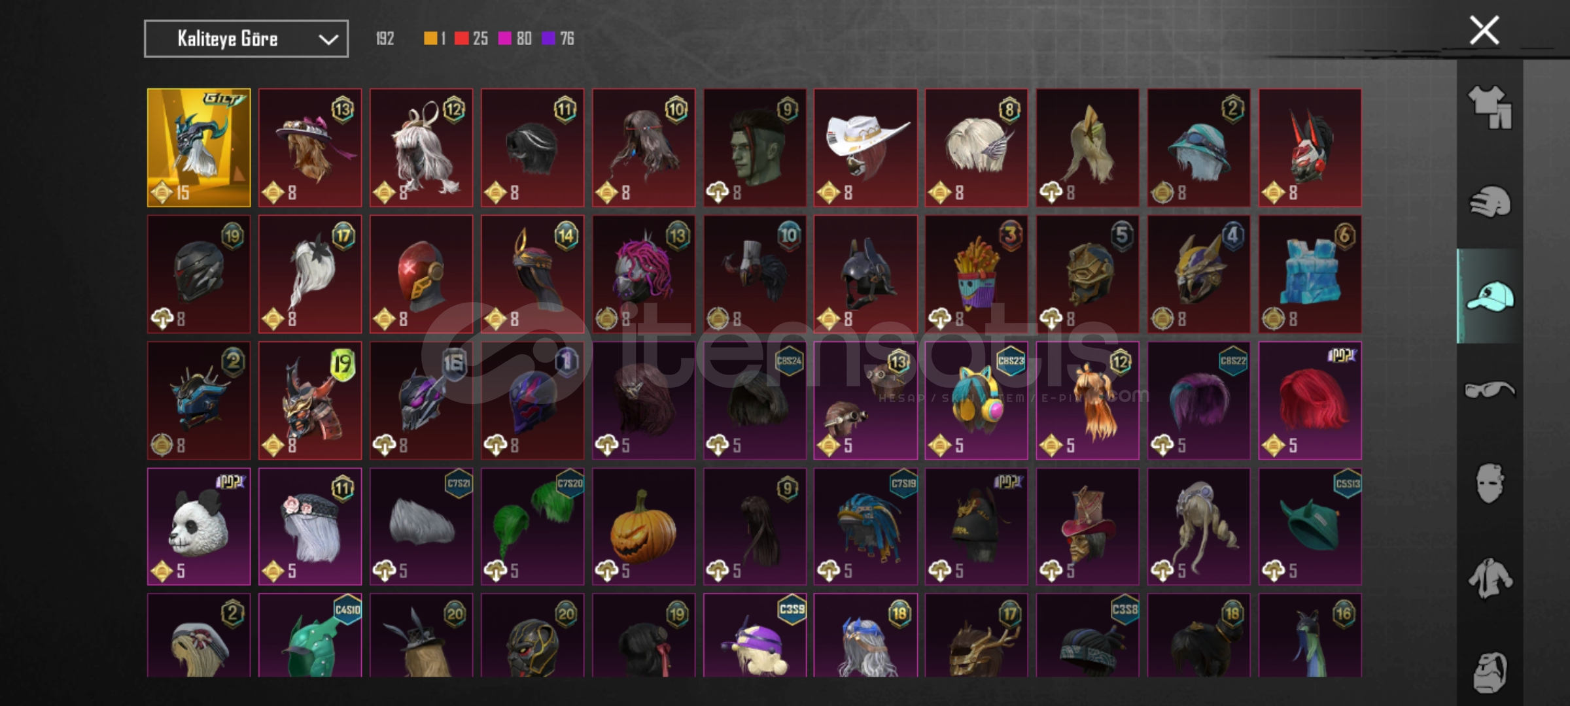
Task: Select the cap headwear category tab
Action: (x=1490, y=296)
